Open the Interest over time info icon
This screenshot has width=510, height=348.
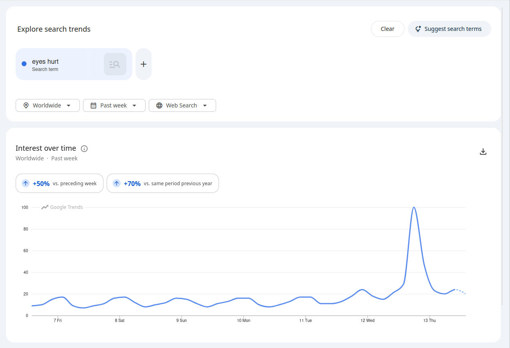84,149
